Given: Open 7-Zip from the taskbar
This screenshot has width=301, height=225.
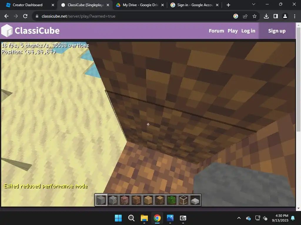Looking at the screenshot, I should click(x=183, y=218).
